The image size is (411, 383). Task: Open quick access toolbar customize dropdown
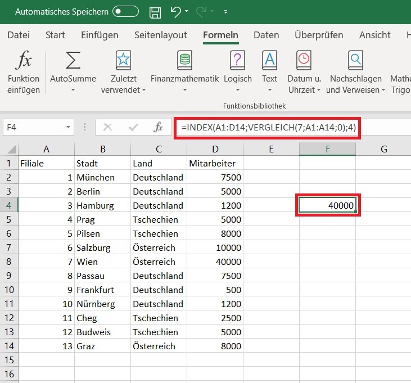pos(225,11)
